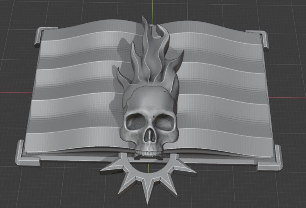
Task: Click the red X-axis line left of book
Action: (16, 92)
